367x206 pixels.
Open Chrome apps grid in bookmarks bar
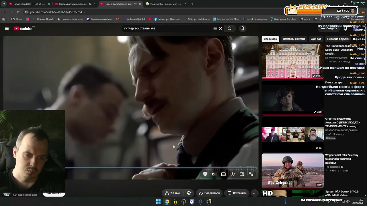click(4, 19)
